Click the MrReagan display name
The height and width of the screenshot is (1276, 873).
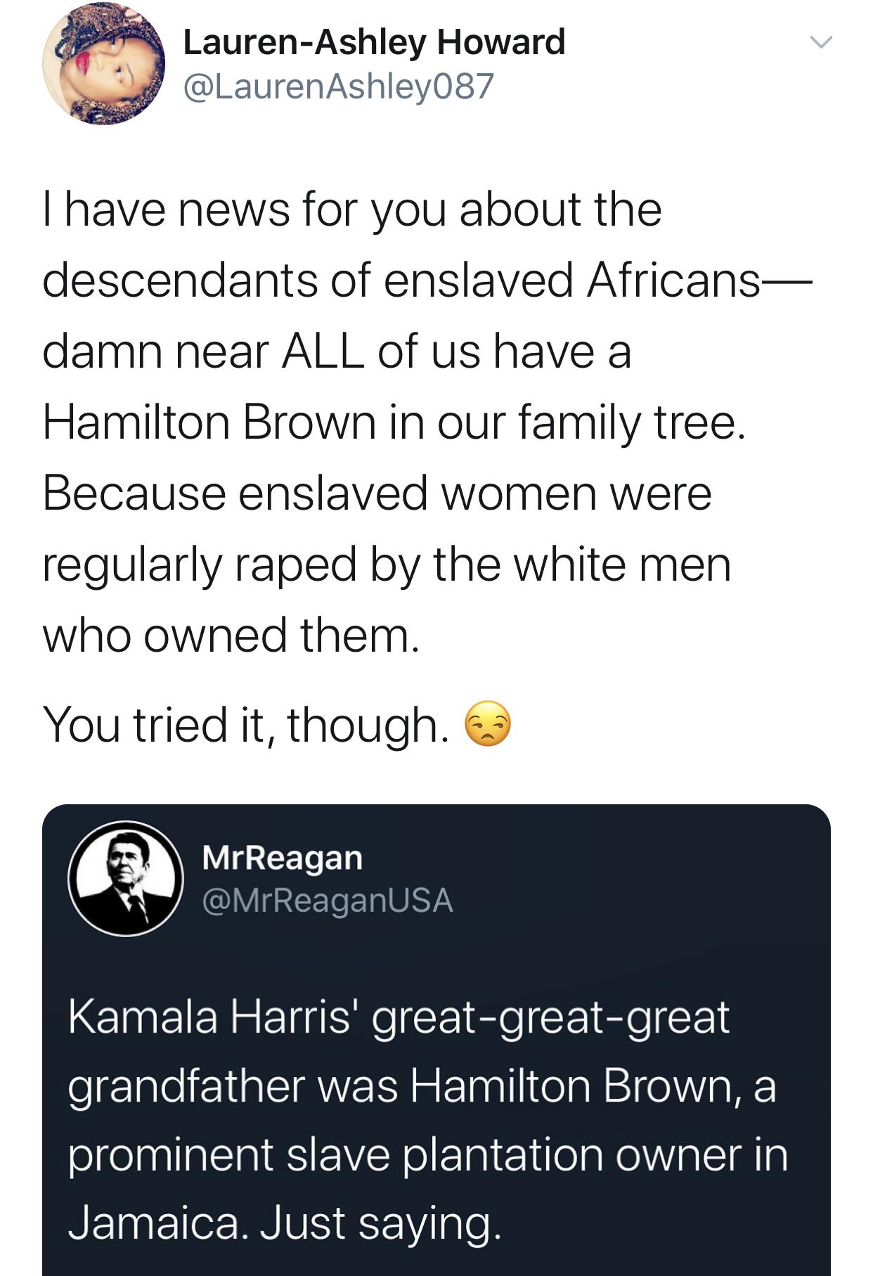[x=283, y=857]
